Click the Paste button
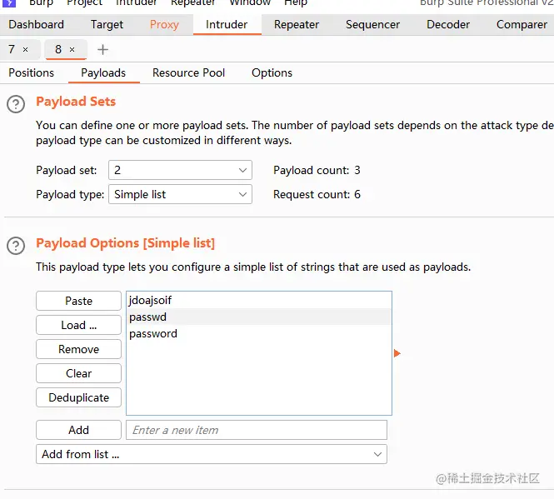 (x=78, y=301)
